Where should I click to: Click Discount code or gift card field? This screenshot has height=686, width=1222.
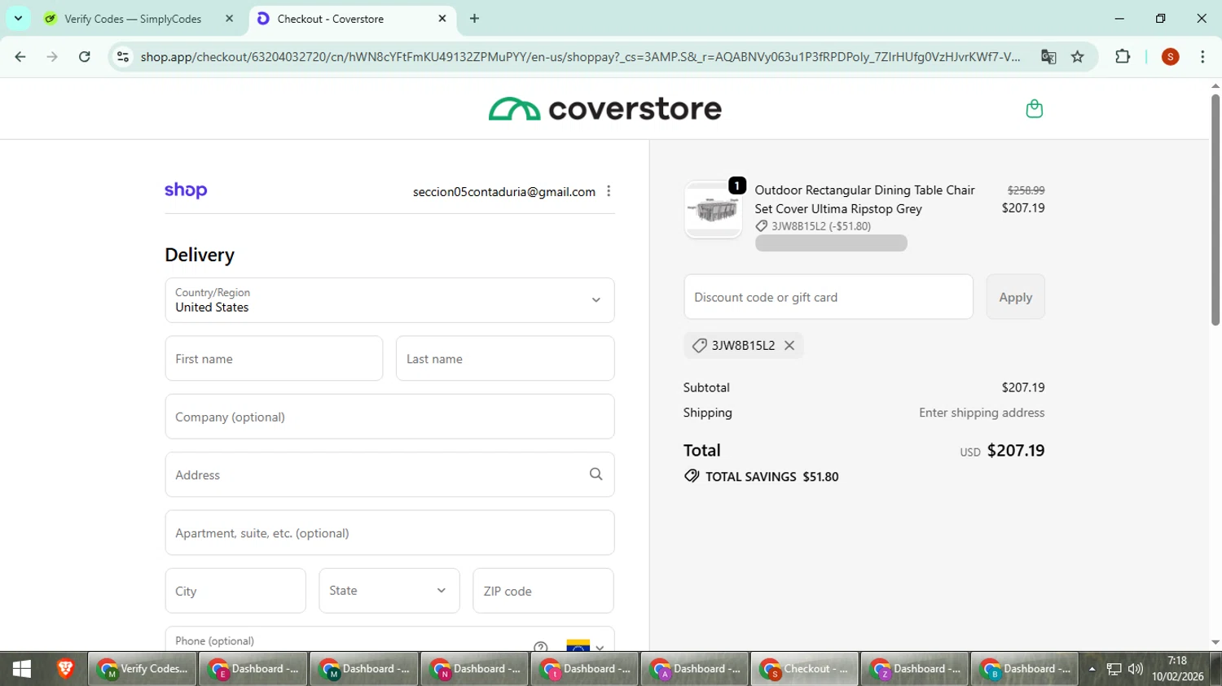[829, 297]
